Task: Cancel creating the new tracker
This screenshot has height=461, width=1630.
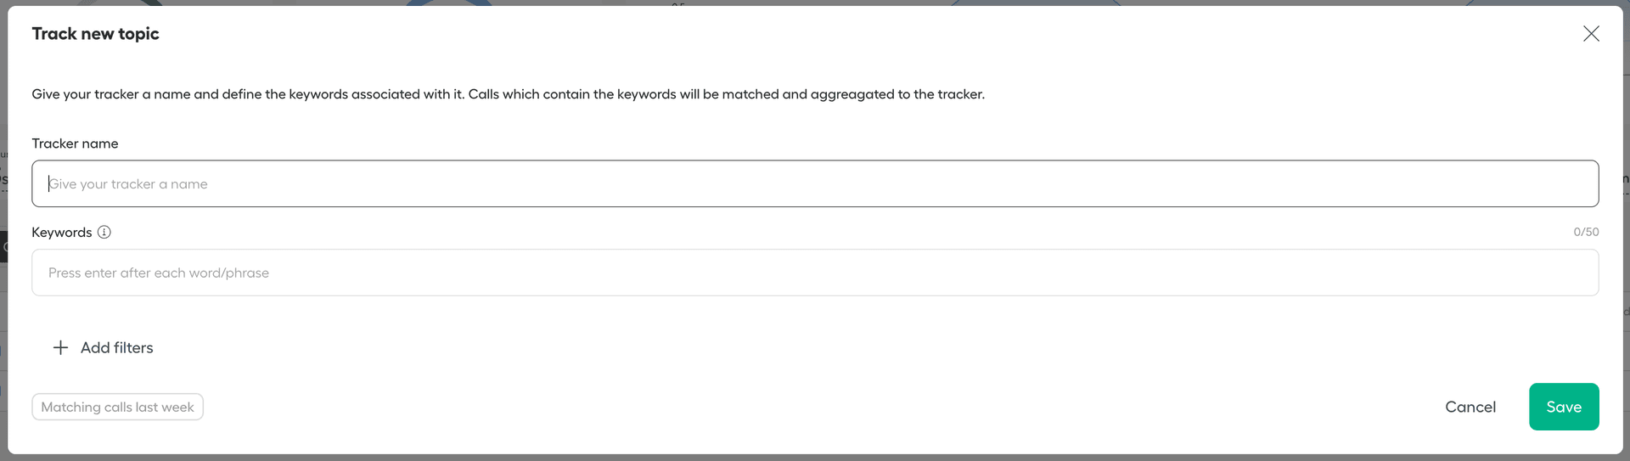Action: coord(1470,407)
